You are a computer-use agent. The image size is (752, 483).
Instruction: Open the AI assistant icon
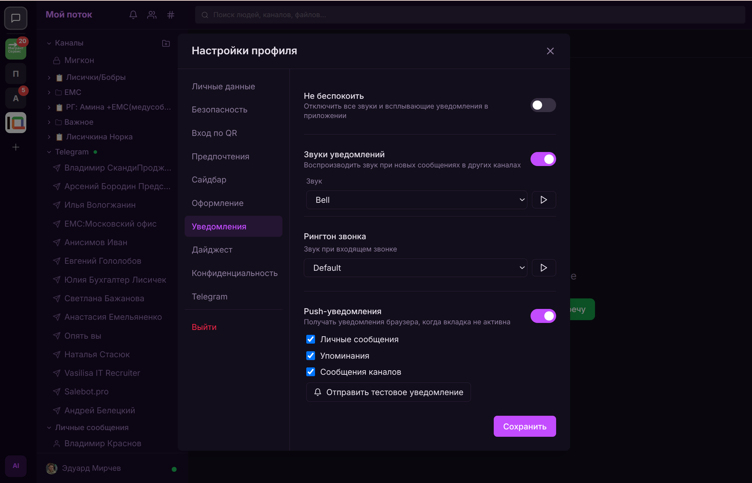[x=16, y=465]
